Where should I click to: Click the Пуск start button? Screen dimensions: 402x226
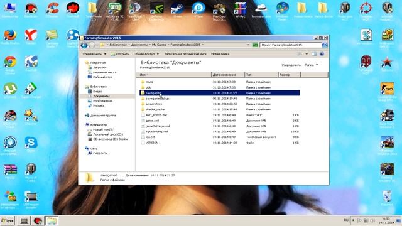pyautogui.click(x=8, y=220)
